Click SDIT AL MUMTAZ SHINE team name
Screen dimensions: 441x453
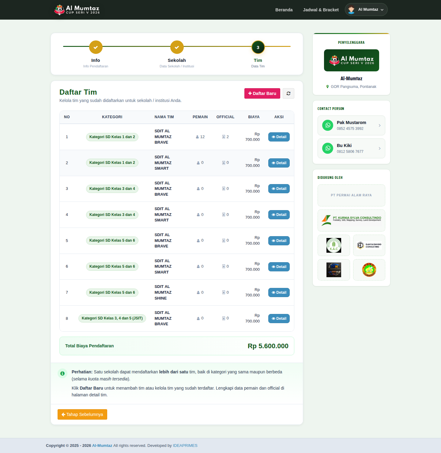pyautogui.click(x=163, y=293)
